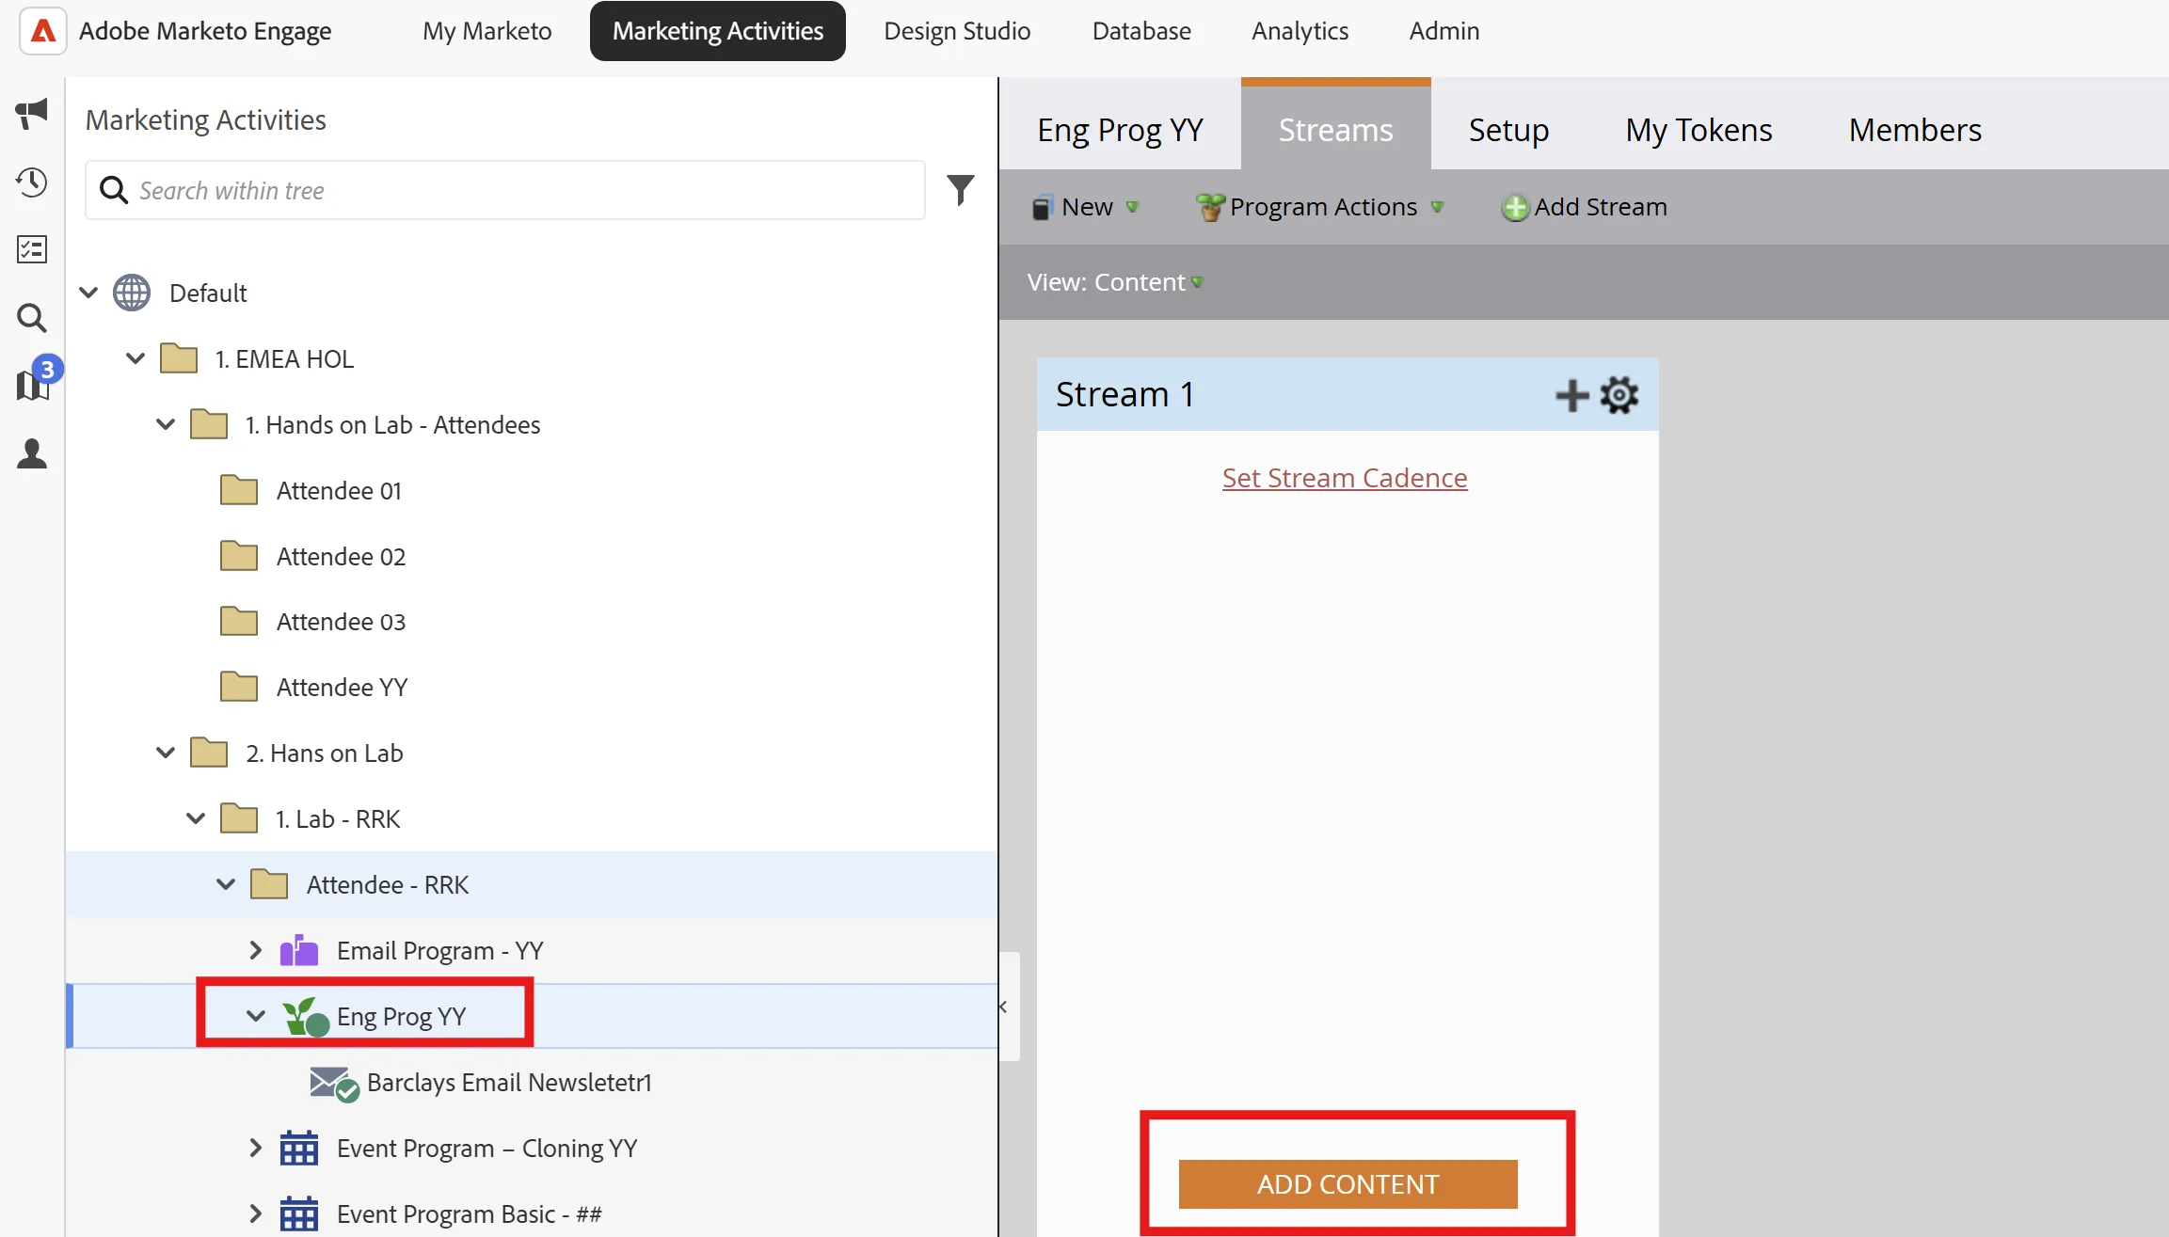Click the Event Program Basic - ## calendar icon
The width and height of the screenshot is (2169, 1237).
[299, 1214]
